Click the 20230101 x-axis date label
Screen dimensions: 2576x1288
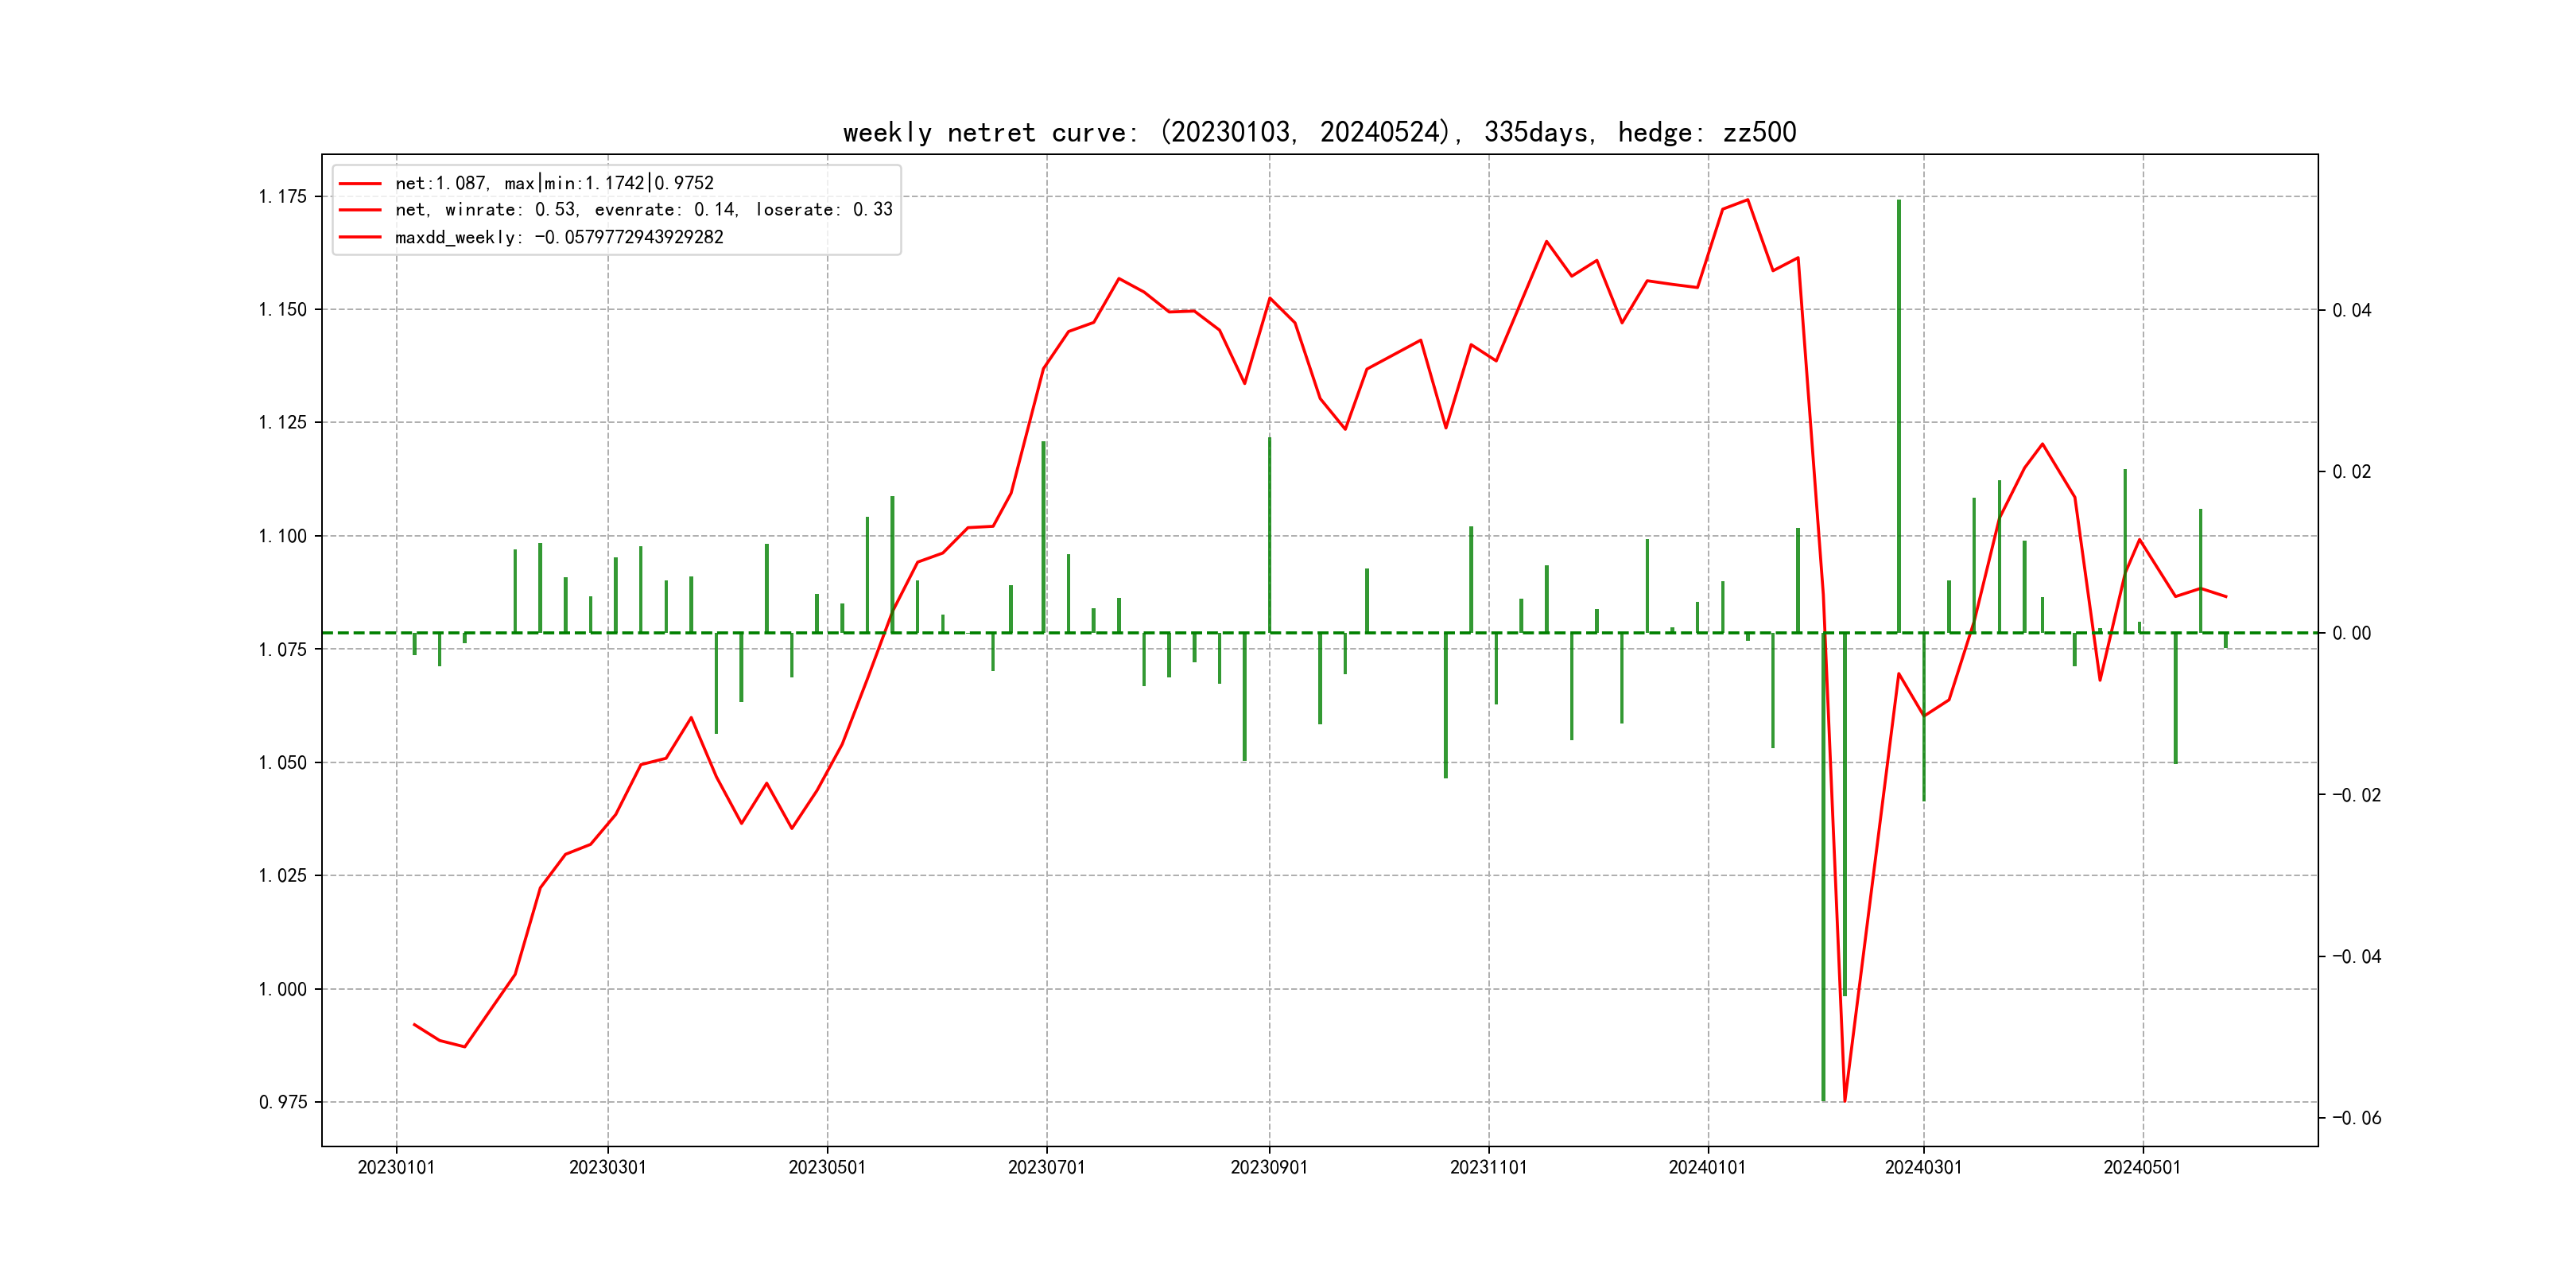click(396, 1167)
